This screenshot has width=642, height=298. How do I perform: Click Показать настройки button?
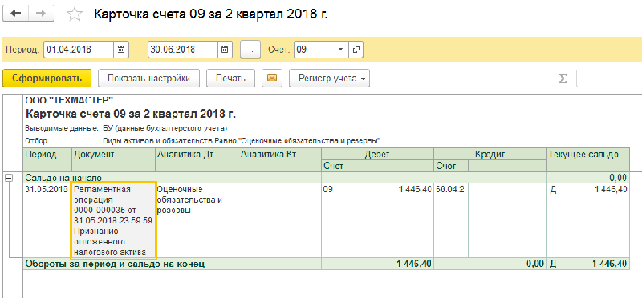click(x=148, y=78)
